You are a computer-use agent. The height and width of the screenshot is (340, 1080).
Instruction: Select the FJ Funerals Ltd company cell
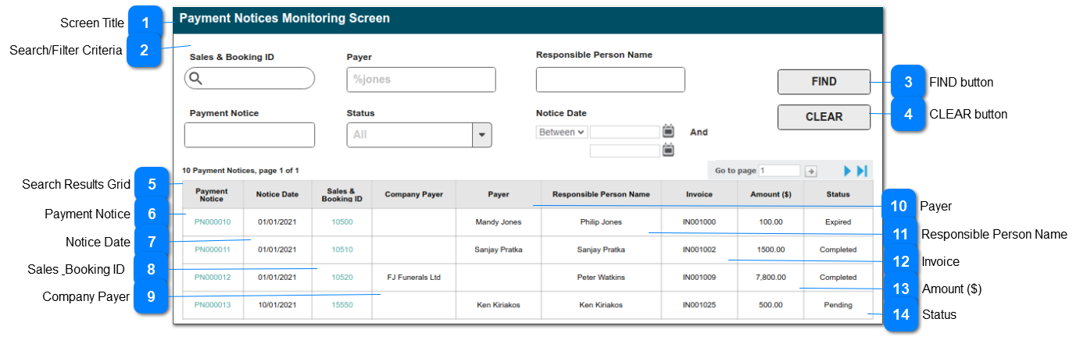pos(414,277)
